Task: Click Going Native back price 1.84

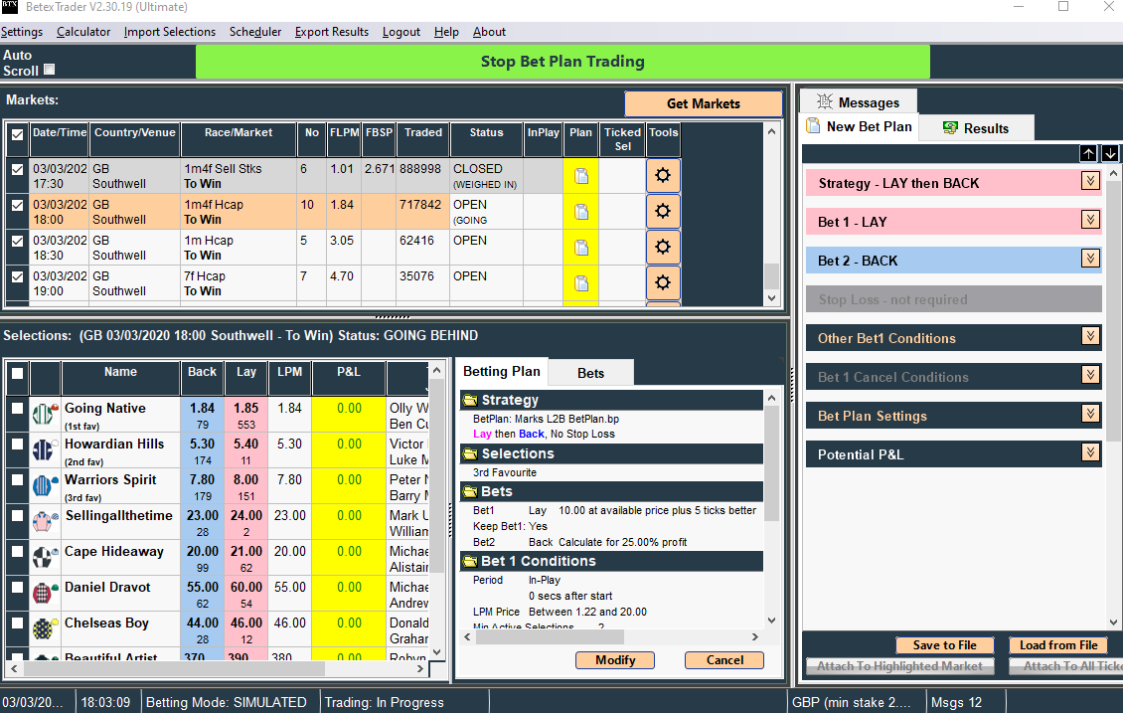Action: 202,415
